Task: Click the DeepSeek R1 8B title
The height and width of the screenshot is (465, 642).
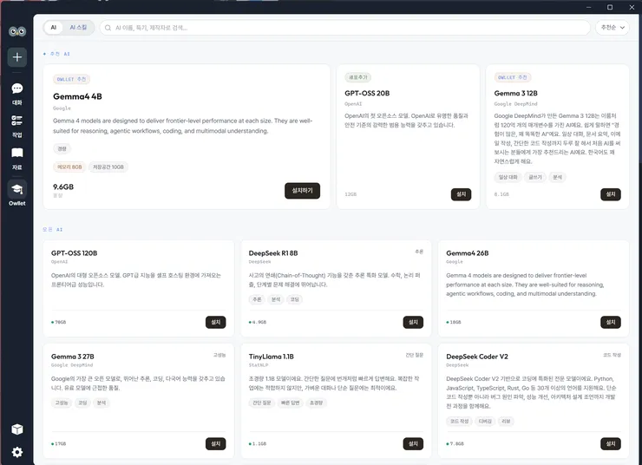Action: [x=273, y=253]
